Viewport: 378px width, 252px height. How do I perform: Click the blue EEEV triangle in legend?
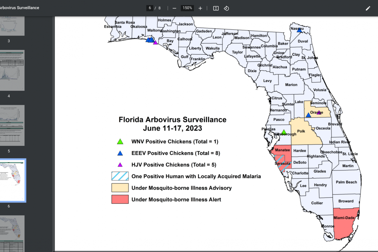click(120, 153)
